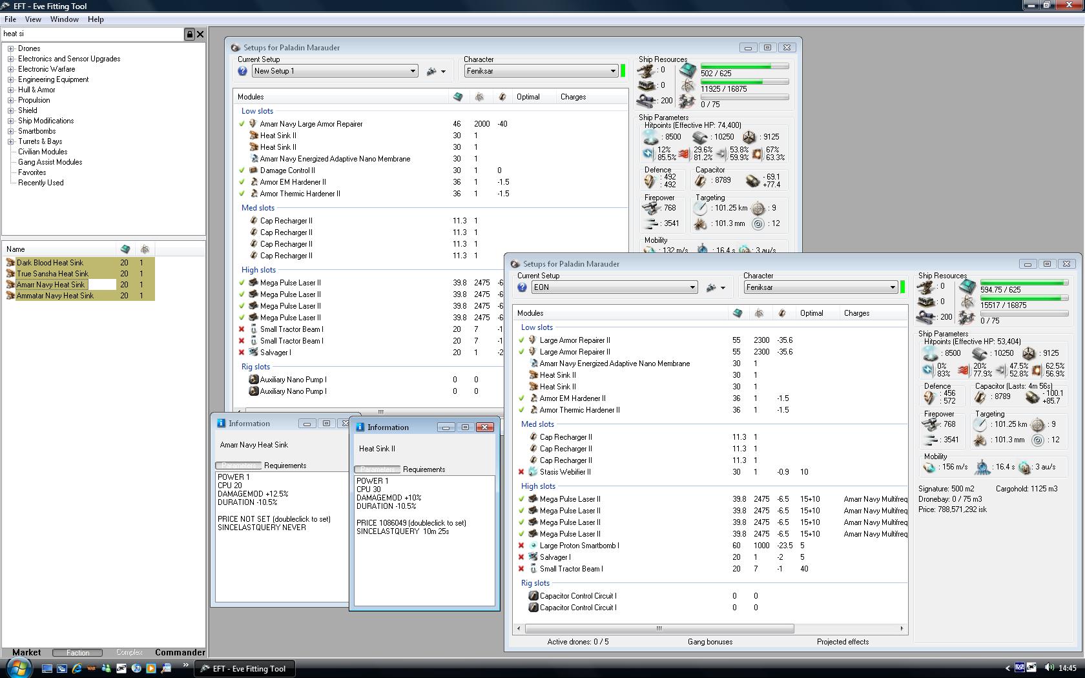Viewport: 1085px width, 678px height.
Task: Clear the module search with the X icon
Action: [200, 34]
